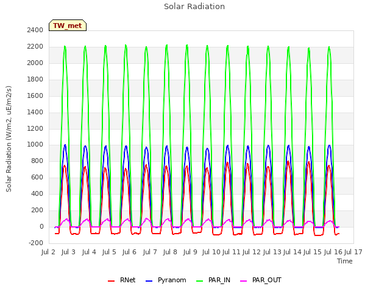The width and height of the screenshot is (390, 292).
Task: Click the 1200 y-axis tick label
Action: [x=35, y=128]
